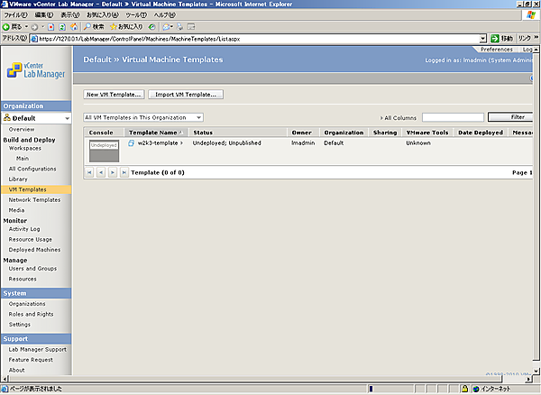
Task: Go to the last page of templates
Action: 124,171
